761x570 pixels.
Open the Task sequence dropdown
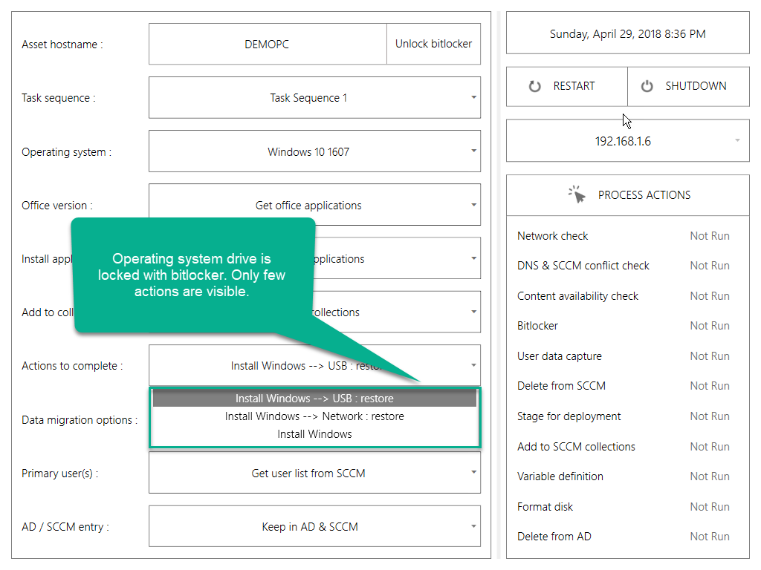point(473,97)
